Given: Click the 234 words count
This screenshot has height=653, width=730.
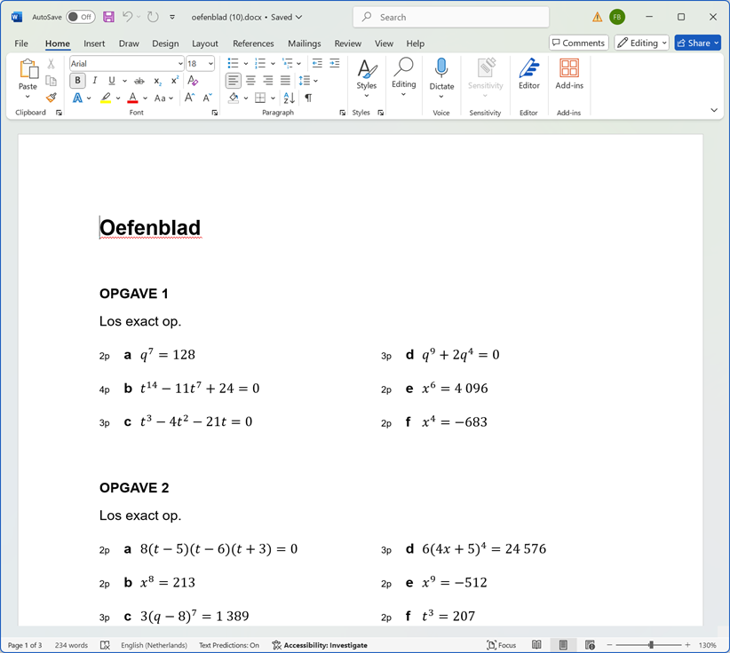Looking at the screenshot, I should click(71, 645).
